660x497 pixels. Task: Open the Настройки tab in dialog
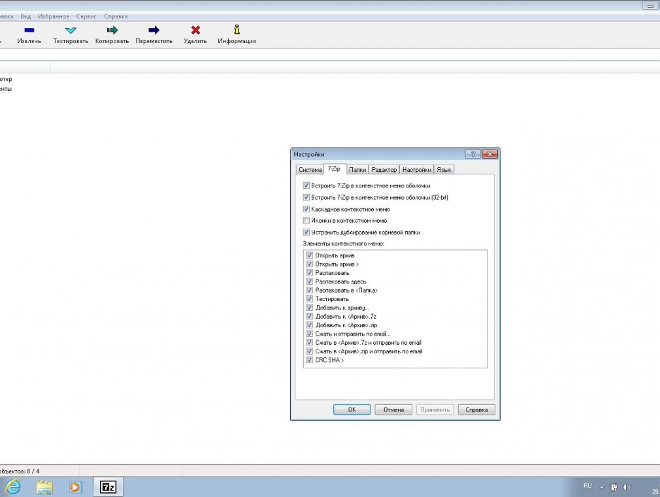click(x=417, y=170)
